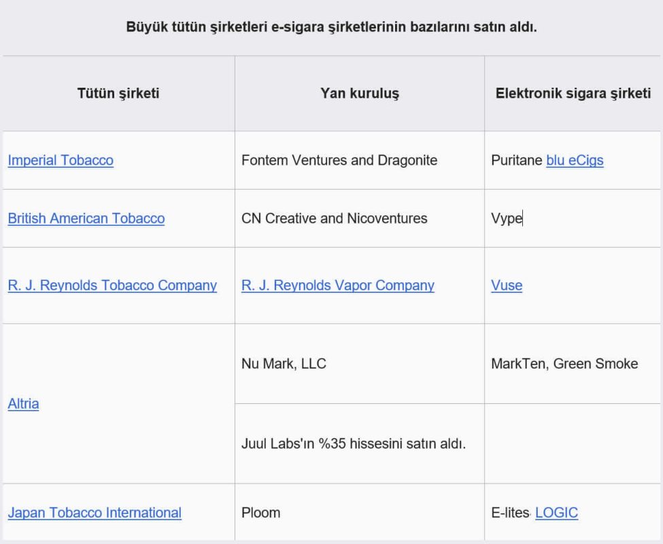This screenshot has width=663, height=544.
Task: Open the Vuse link
Action: pyautogui.click(x=507, y=285)
